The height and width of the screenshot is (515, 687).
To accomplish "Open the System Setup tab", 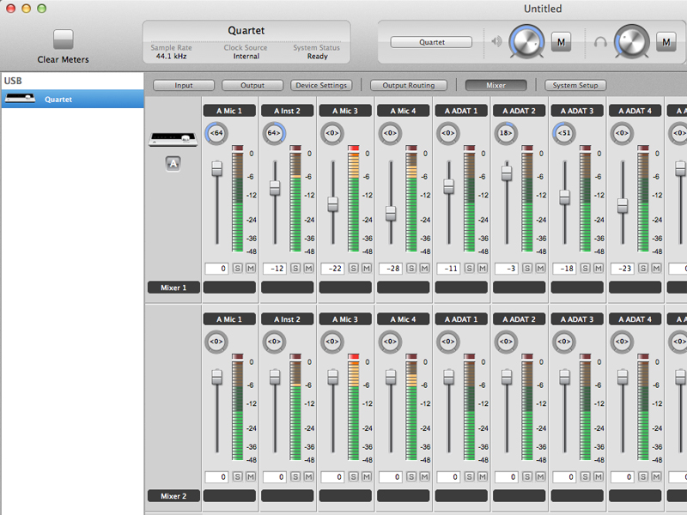I will tap(575, 85).
